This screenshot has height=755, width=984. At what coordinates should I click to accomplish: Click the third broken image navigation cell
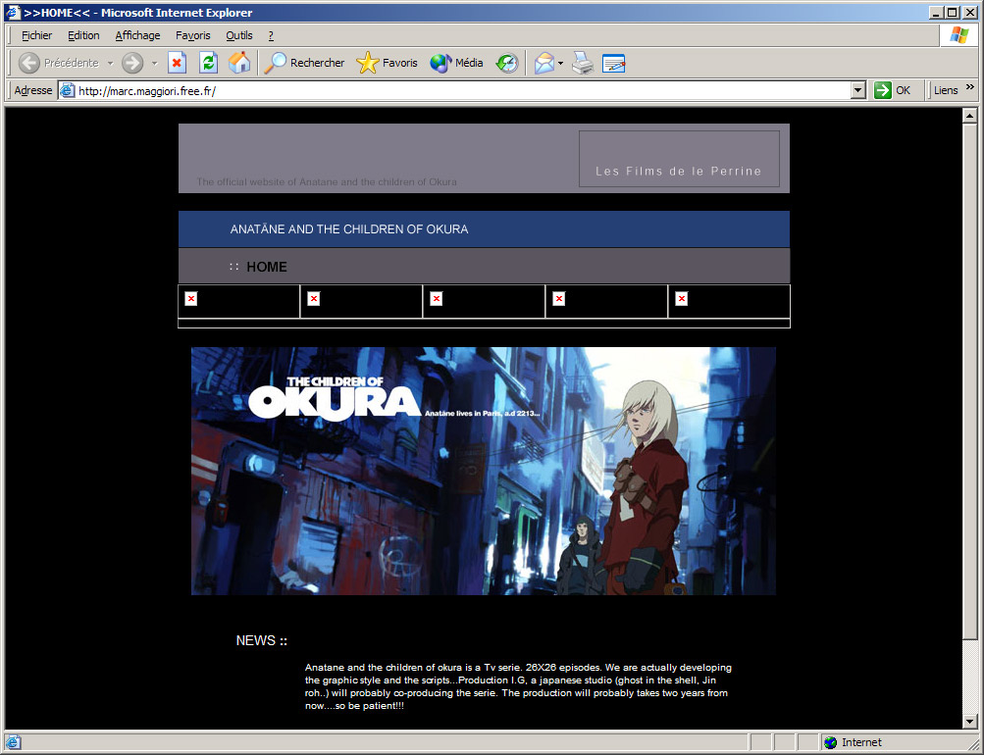click(x=484, y=301)
